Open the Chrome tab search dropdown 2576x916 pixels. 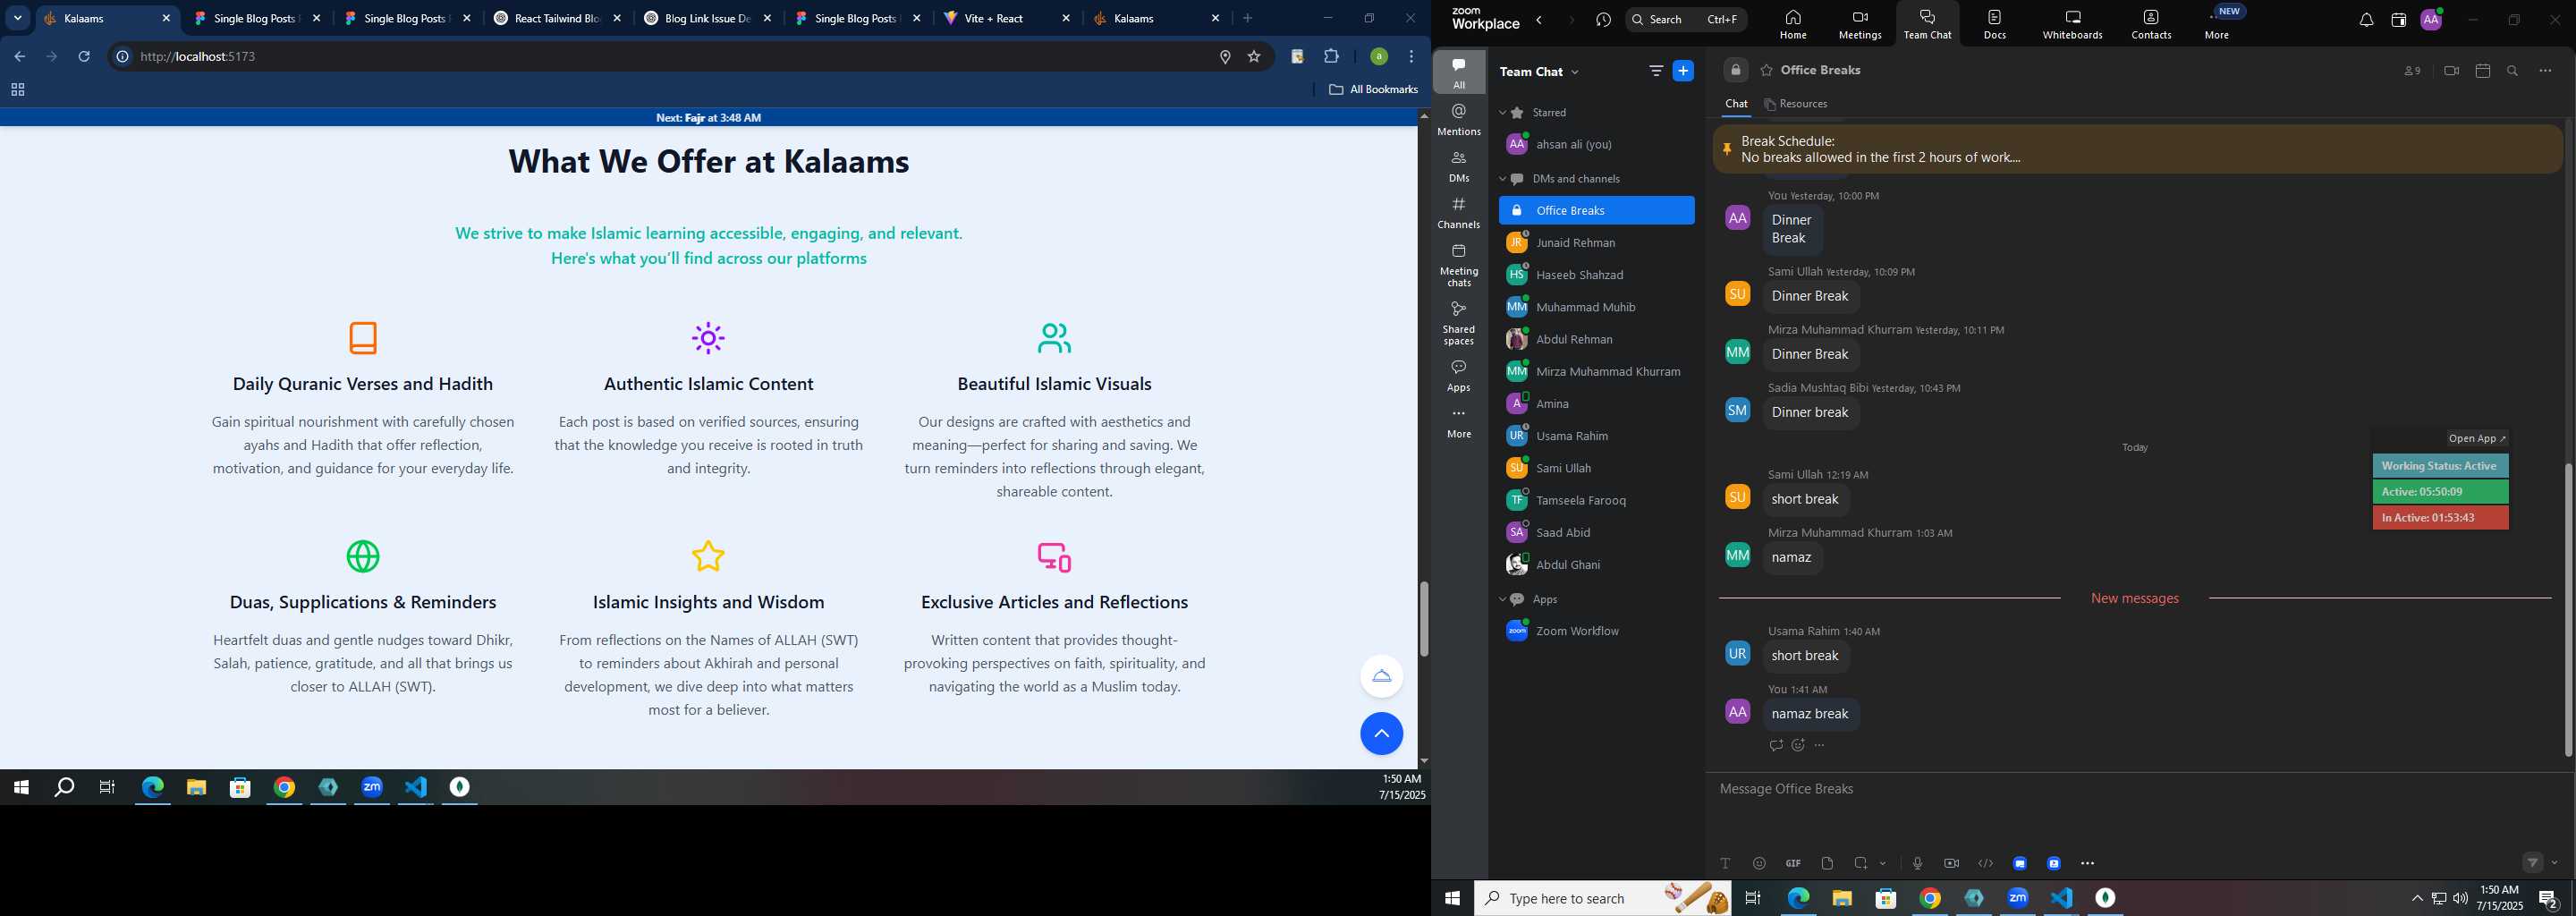[x=17, y=18]
